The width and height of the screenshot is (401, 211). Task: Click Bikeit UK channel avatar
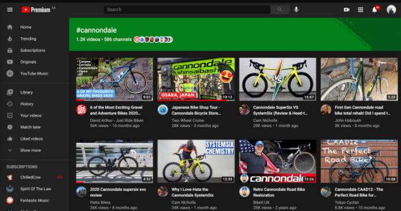pyautogui.click(x=244, y=192)
